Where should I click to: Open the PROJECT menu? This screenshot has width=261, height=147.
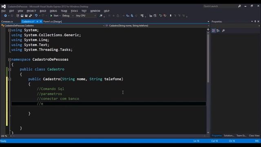pos(31,11)
